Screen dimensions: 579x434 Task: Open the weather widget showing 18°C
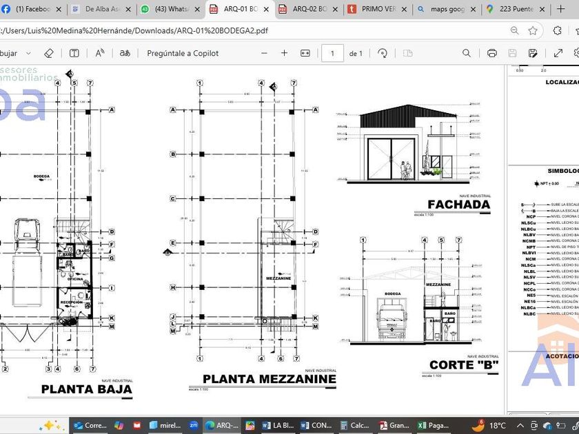point(489,426)
